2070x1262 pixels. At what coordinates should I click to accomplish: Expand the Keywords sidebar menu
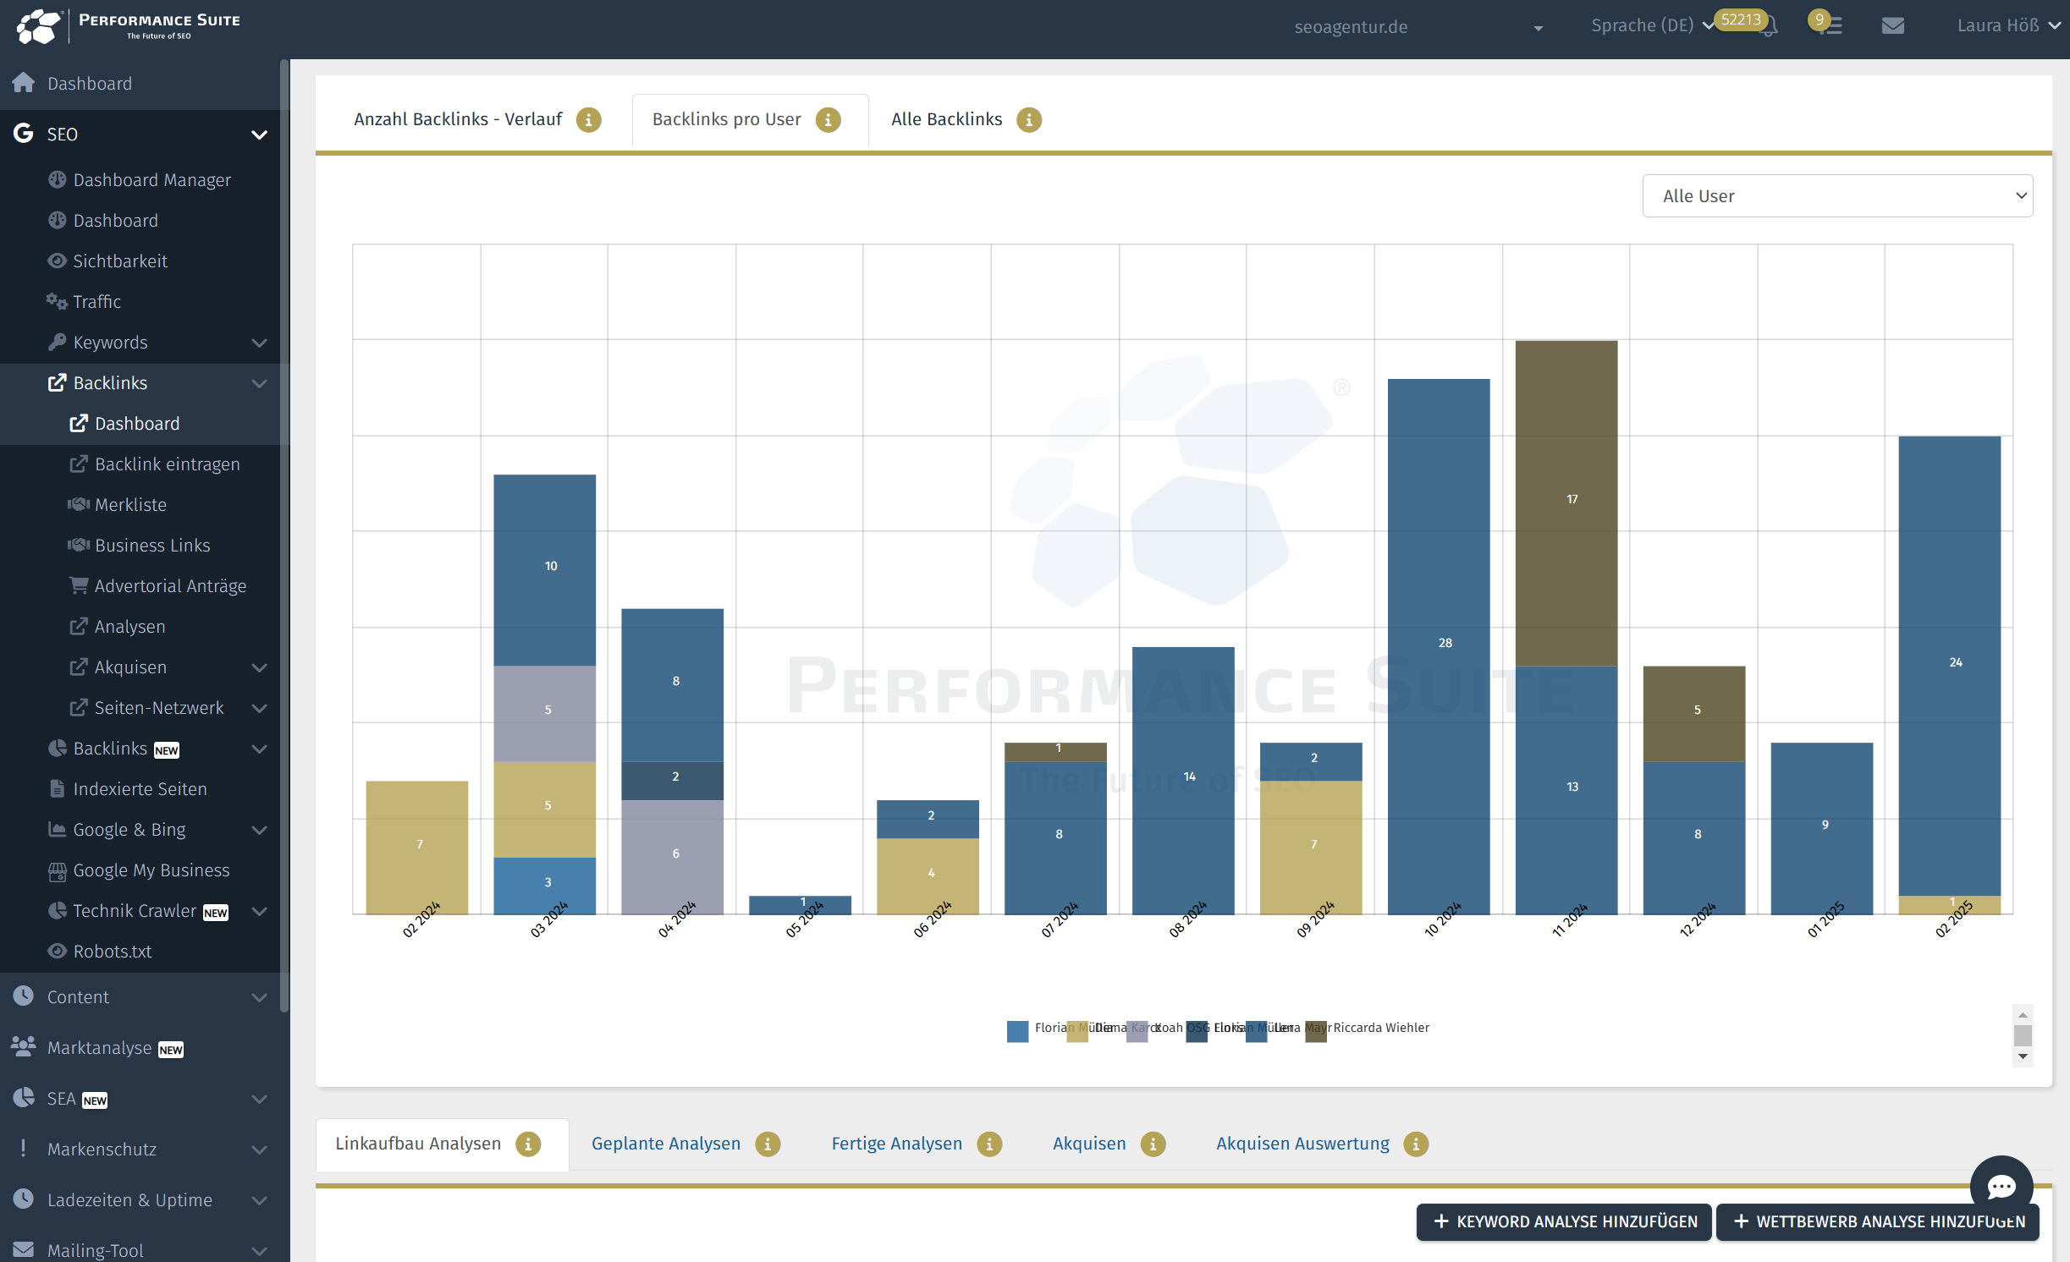[x=259, y=343]
